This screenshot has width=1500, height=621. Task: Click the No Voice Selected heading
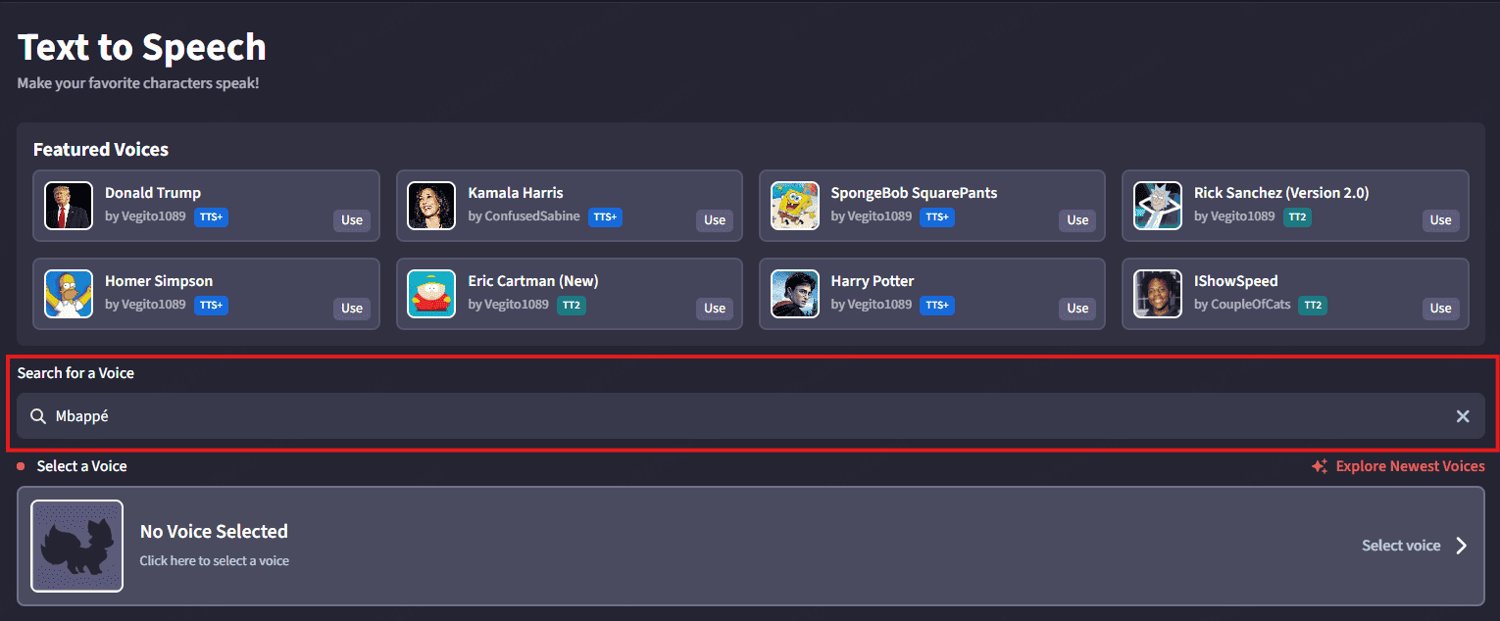pyautogui.click(x=214, y=532)
